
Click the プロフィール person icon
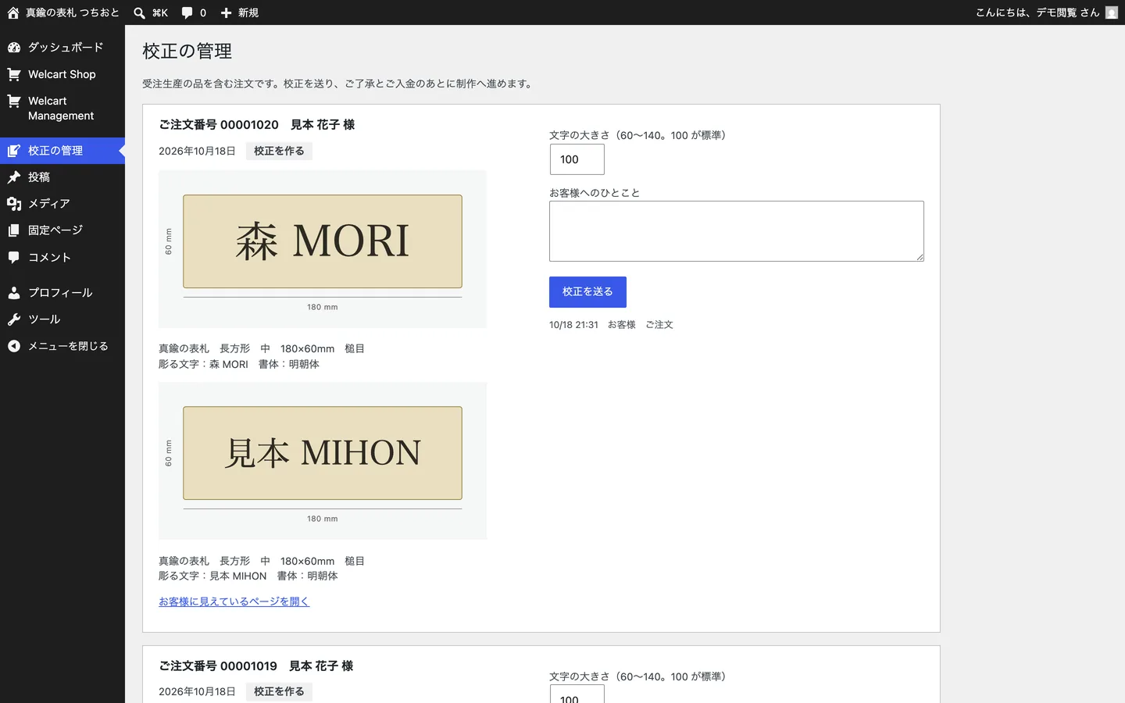coord(14,293)
